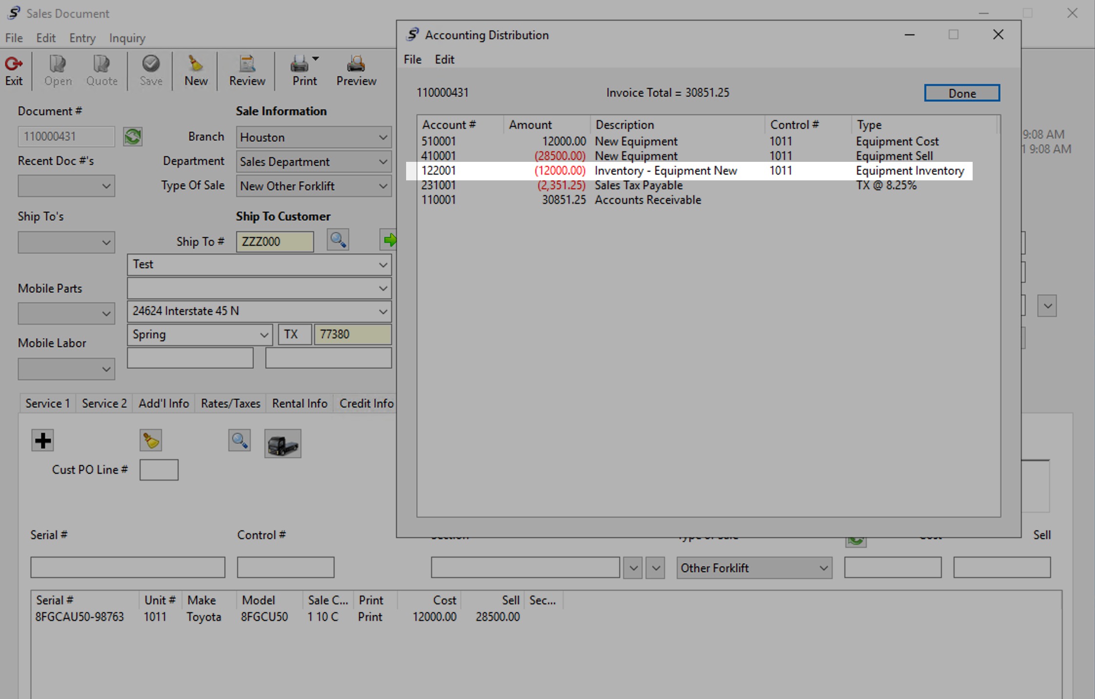The height and width of the screenshot is (699, 1095).
Task: Open the Rental Info tab
Action: (299, 404)
